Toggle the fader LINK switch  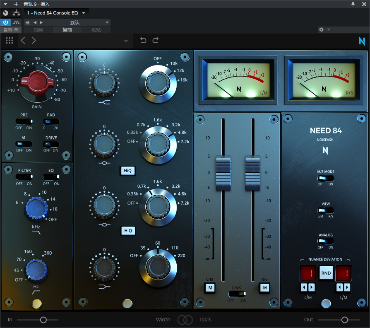pyautogui.click(x=237, y=294)
